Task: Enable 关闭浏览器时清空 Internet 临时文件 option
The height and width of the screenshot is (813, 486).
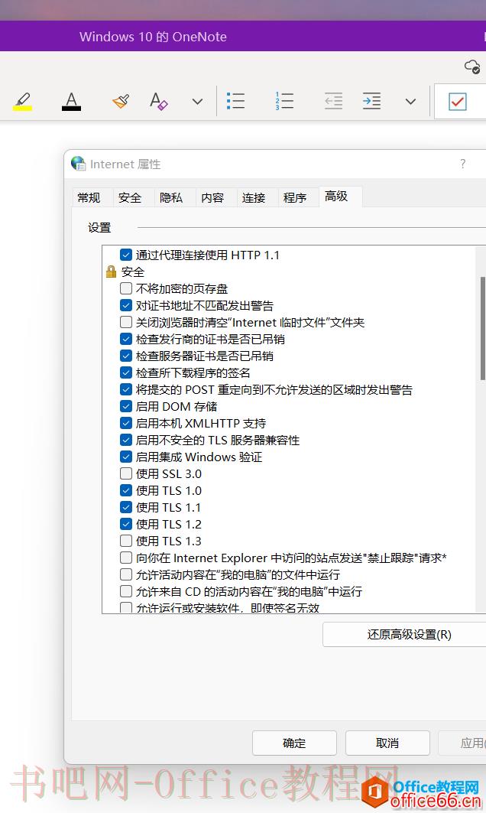Action: (x=126, y=322)
